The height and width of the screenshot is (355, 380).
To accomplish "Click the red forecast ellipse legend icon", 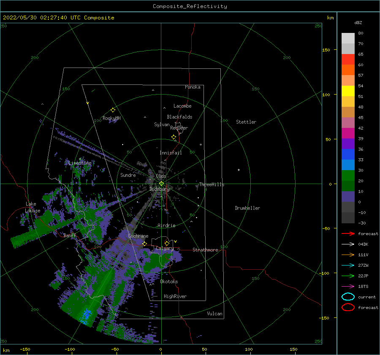I will (348, 307).
